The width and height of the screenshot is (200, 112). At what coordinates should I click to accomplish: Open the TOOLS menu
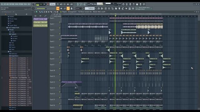coord(26,4)
